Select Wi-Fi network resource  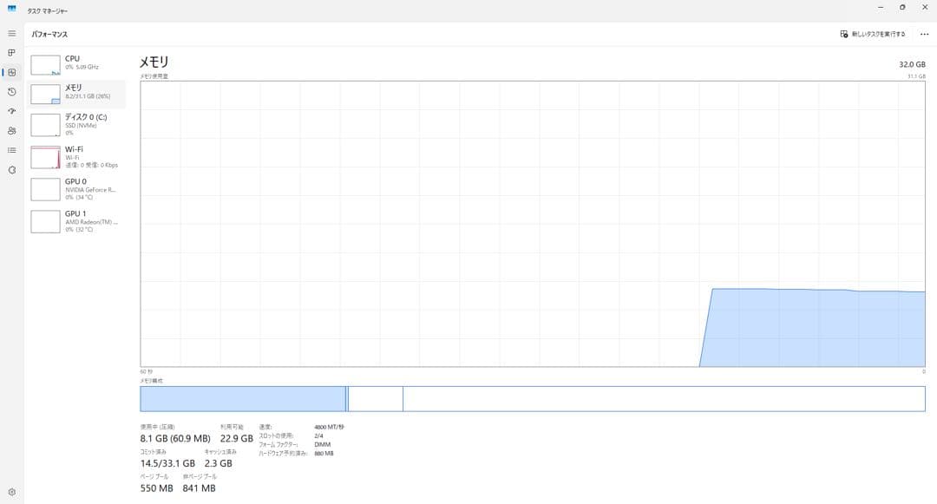(x=76, y=156)
